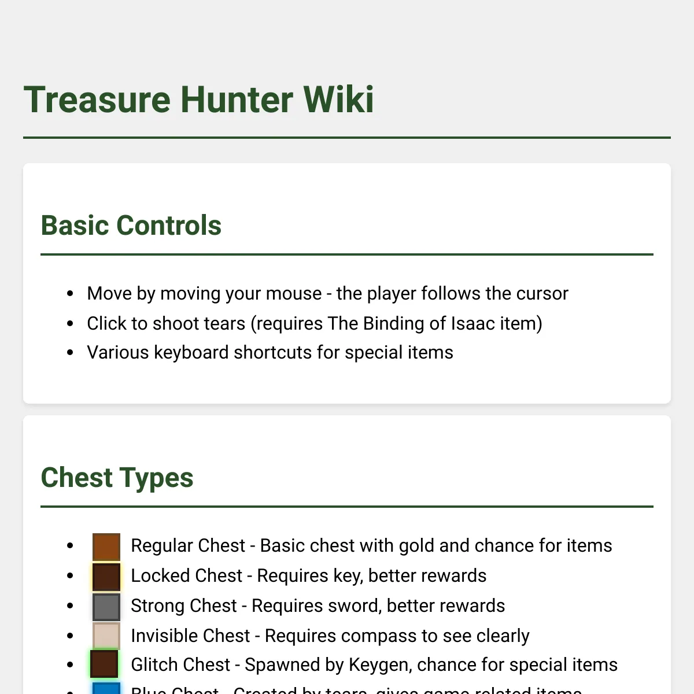The image size is (694, 694).
Task: Click the Chest Types heading
Action: pos(117,478)
